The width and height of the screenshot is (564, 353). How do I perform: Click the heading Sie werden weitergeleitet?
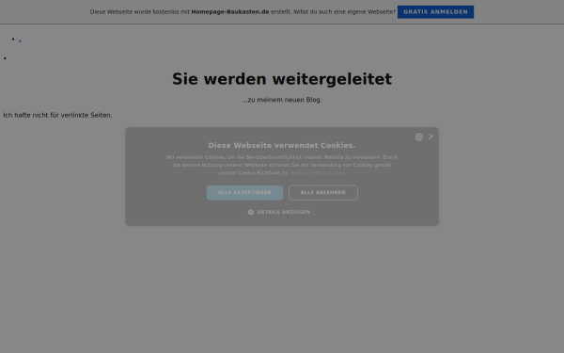[x=282, y=79]
